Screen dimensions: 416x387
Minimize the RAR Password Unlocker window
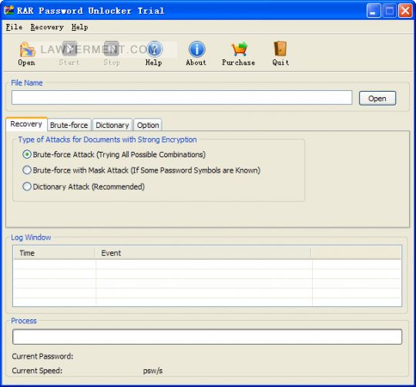tap(374, 11)
